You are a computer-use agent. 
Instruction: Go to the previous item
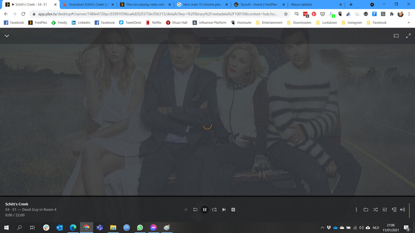[186, 209]
